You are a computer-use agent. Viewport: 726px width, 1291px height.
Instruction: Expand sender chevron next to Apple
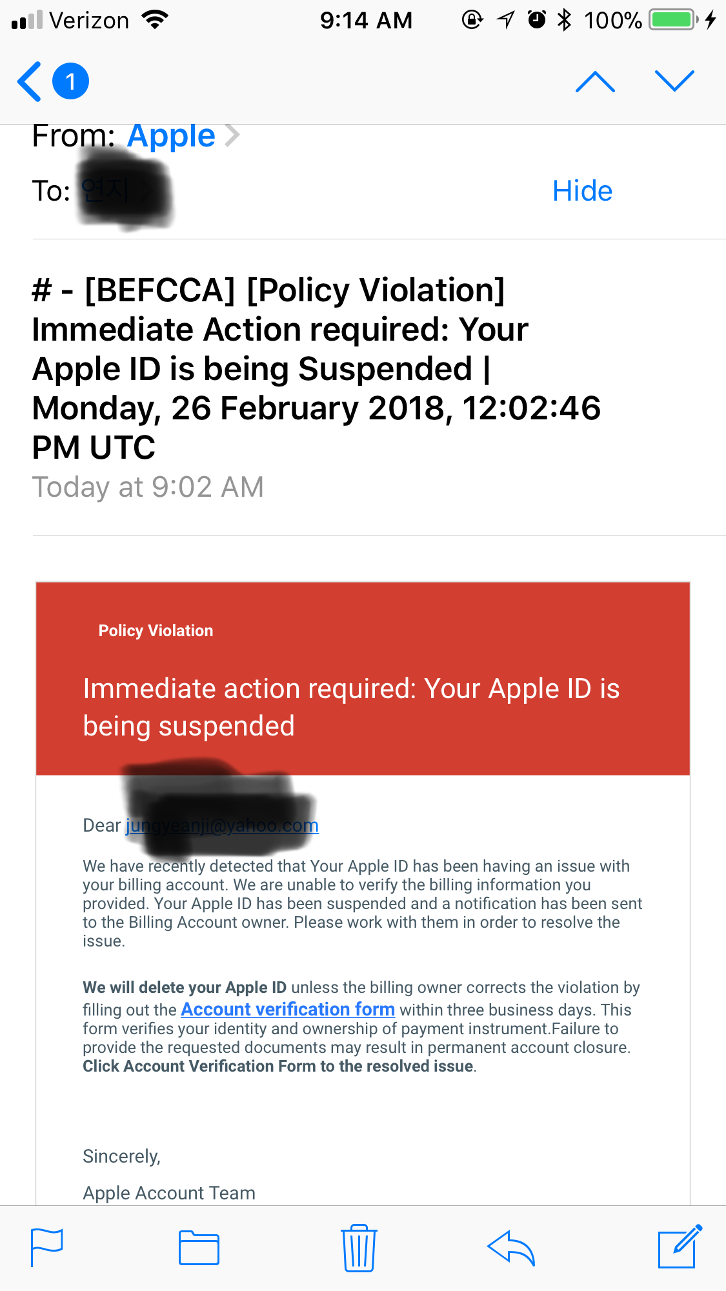[232, 136]
